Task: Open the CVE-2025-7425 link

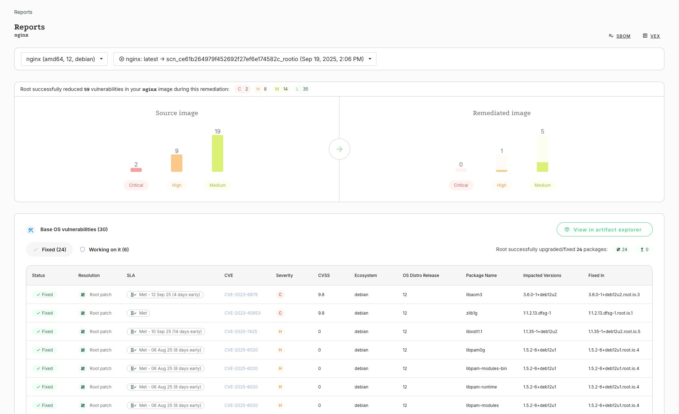Action: point(241,332)
